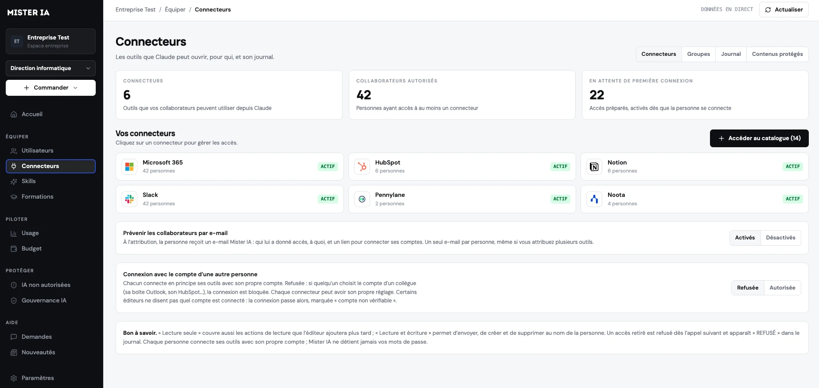Viewport: 819px width, 388px height.
Task: Open the Notion connector card
Action: click(x=694, y=167)
